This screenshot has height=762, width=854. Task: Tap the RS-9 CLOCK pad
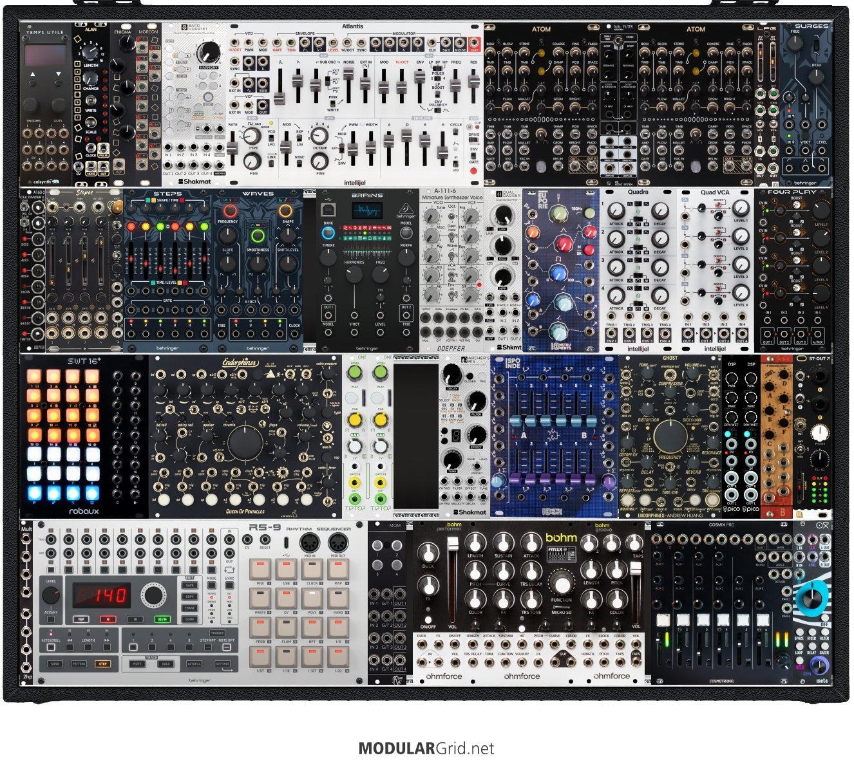(x=312, y=570)
